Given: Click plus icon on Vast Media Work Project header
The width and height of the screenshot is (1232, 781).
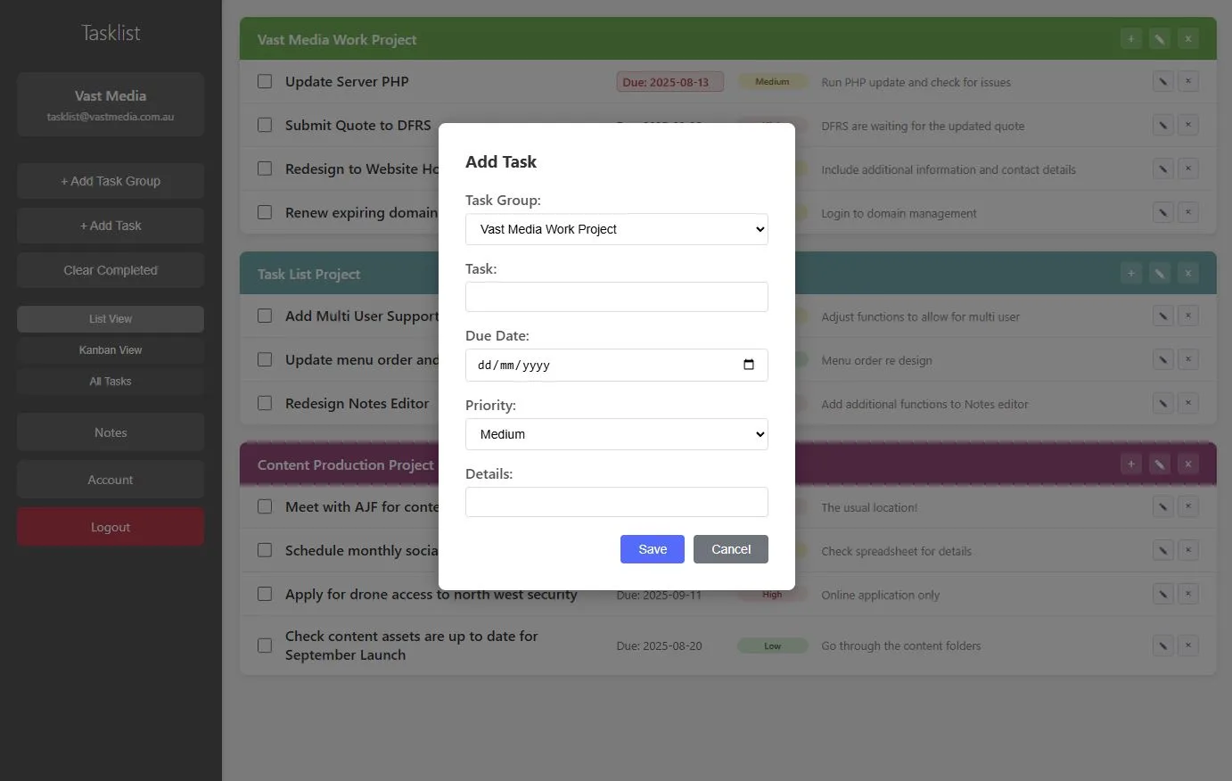Looking at the screenshot, I should click(1130, 38).
